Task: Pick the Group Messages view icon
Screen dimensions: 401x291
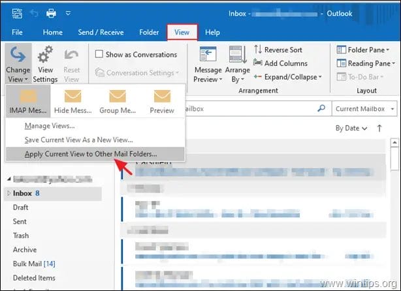Action: click(116, 98)
